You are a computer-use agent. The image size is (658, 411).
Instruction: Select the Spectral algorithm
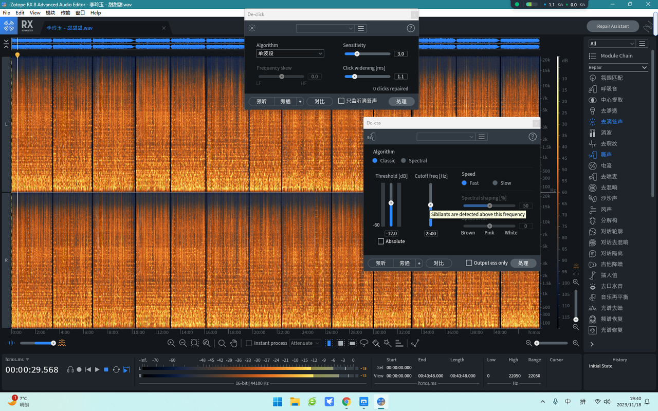tap(404, 161)
